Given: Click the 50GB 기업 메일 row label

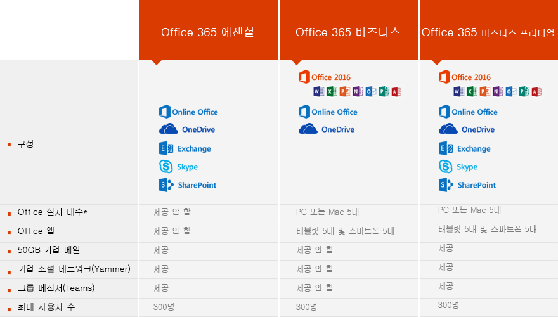Looking at the screenshot, I should pyautogui.click(x=49, y=250).
